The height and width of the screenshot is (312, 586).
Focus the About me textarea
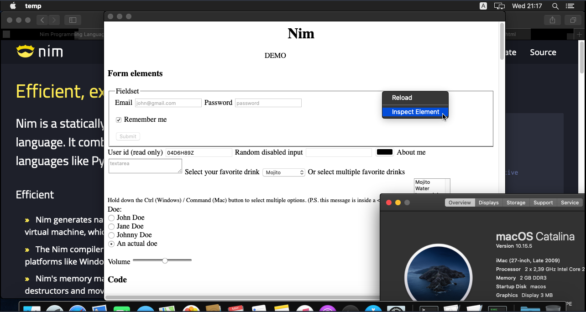[x=145, y=166]
